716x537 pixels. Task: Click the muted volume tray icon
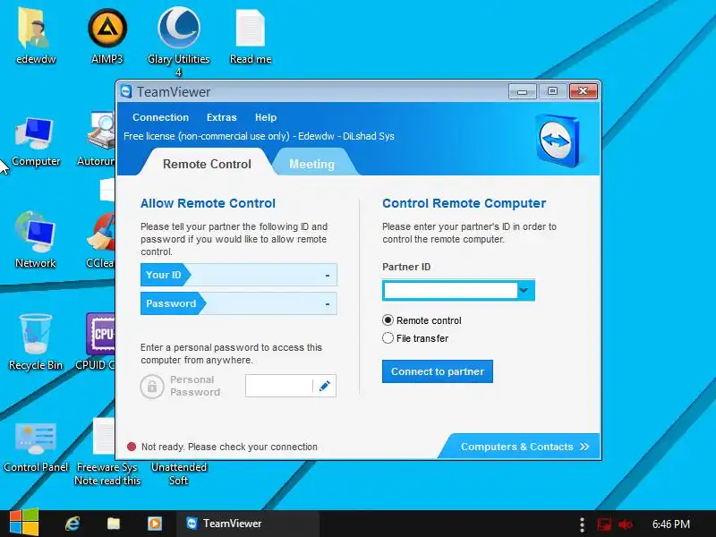pos(626,524)
